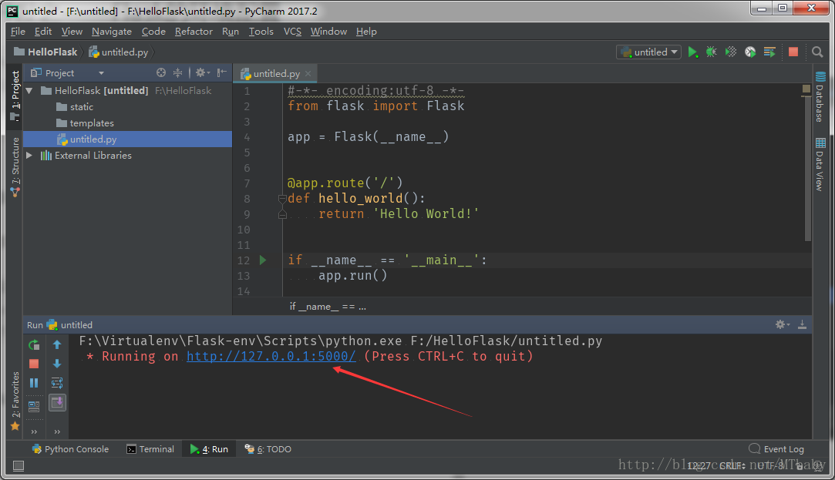835x480 pixels.
Task: Collapse the HelloFlask project tree node
Action: coord(30,90)
